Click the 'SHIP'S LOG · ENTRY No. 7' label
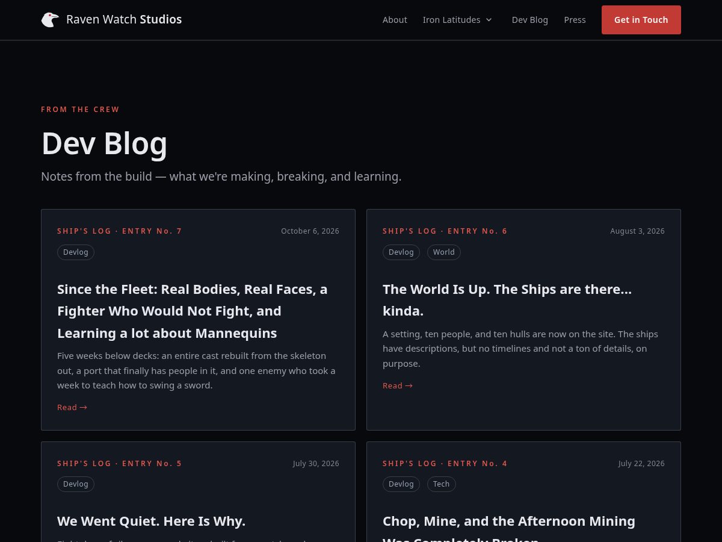This screenshot has width=722, height=542. [119, 231]
